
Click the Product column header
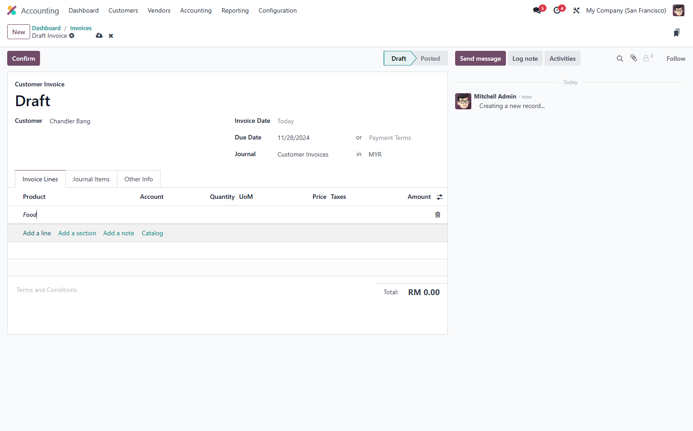[x=34, y=197]
